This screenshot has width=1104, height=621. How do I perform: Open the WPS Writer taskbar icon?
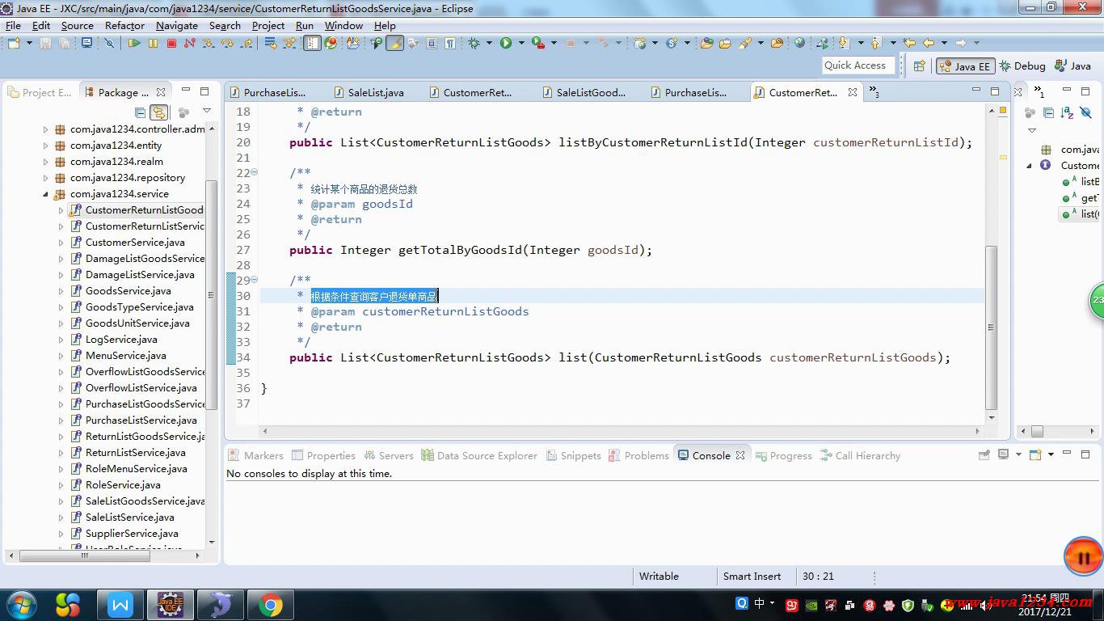(x=120, y=604)
